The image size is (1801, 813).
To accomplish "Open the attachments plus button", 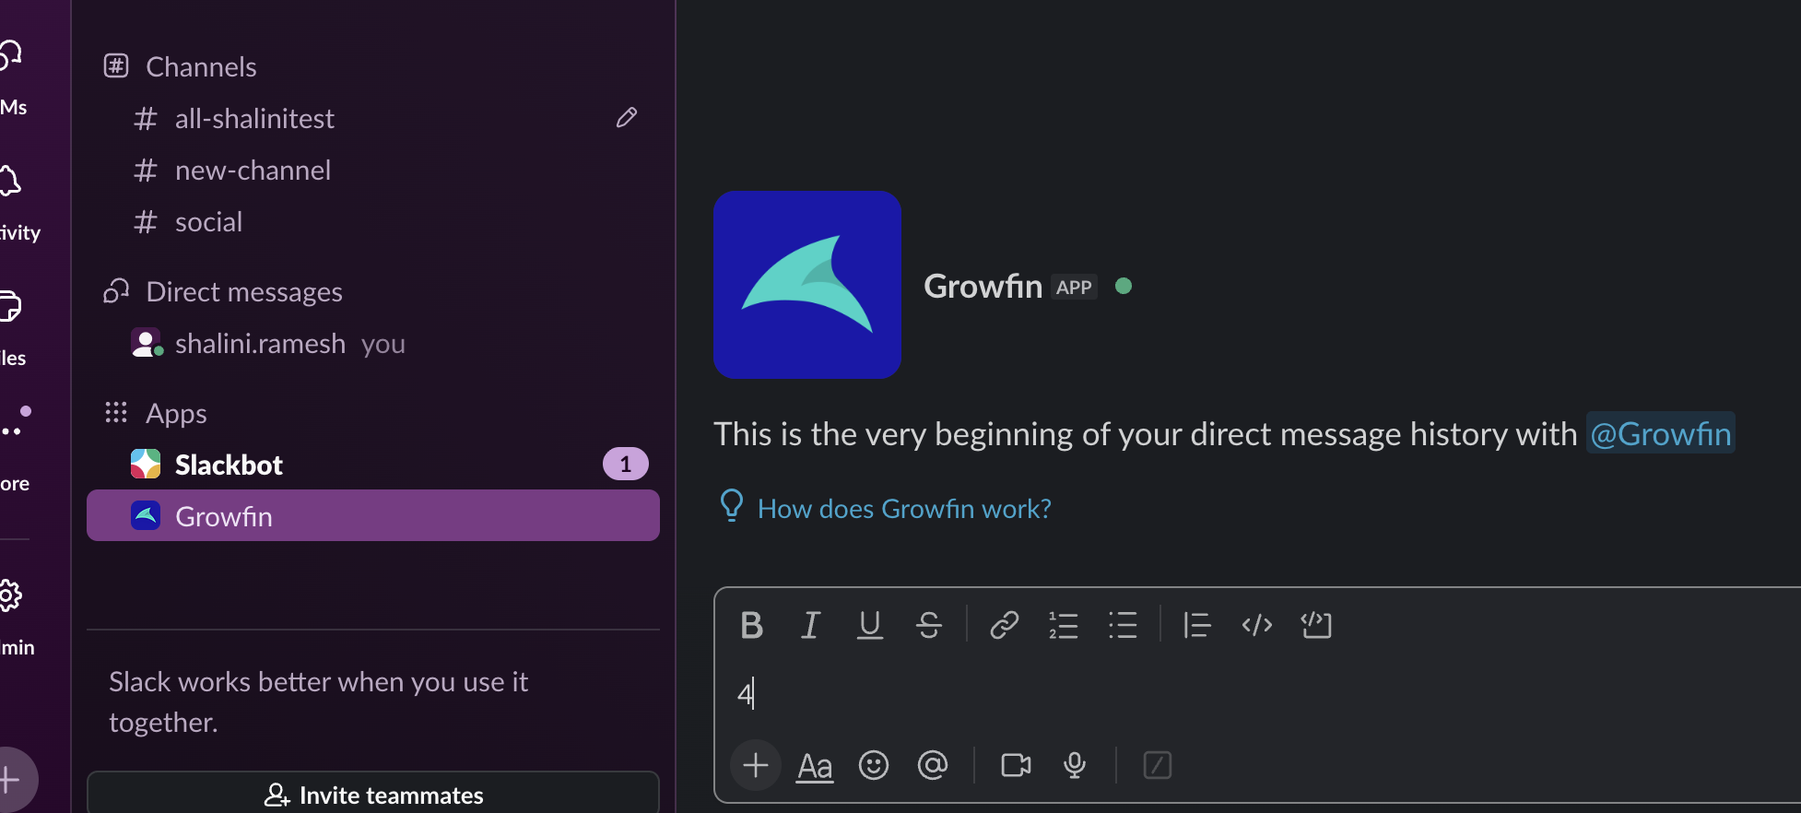I will click(756, 765).
